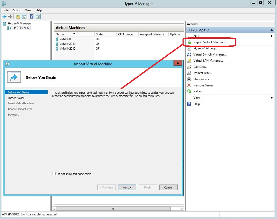Click the Import Virtual Machine icon
277x219 pixels.
[189, 42]
